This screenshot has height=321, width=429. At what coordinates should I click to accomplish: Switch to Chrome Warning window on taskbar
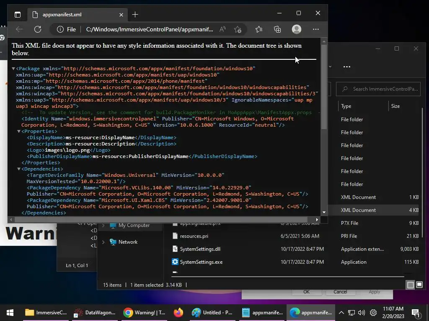coord(144,313)
